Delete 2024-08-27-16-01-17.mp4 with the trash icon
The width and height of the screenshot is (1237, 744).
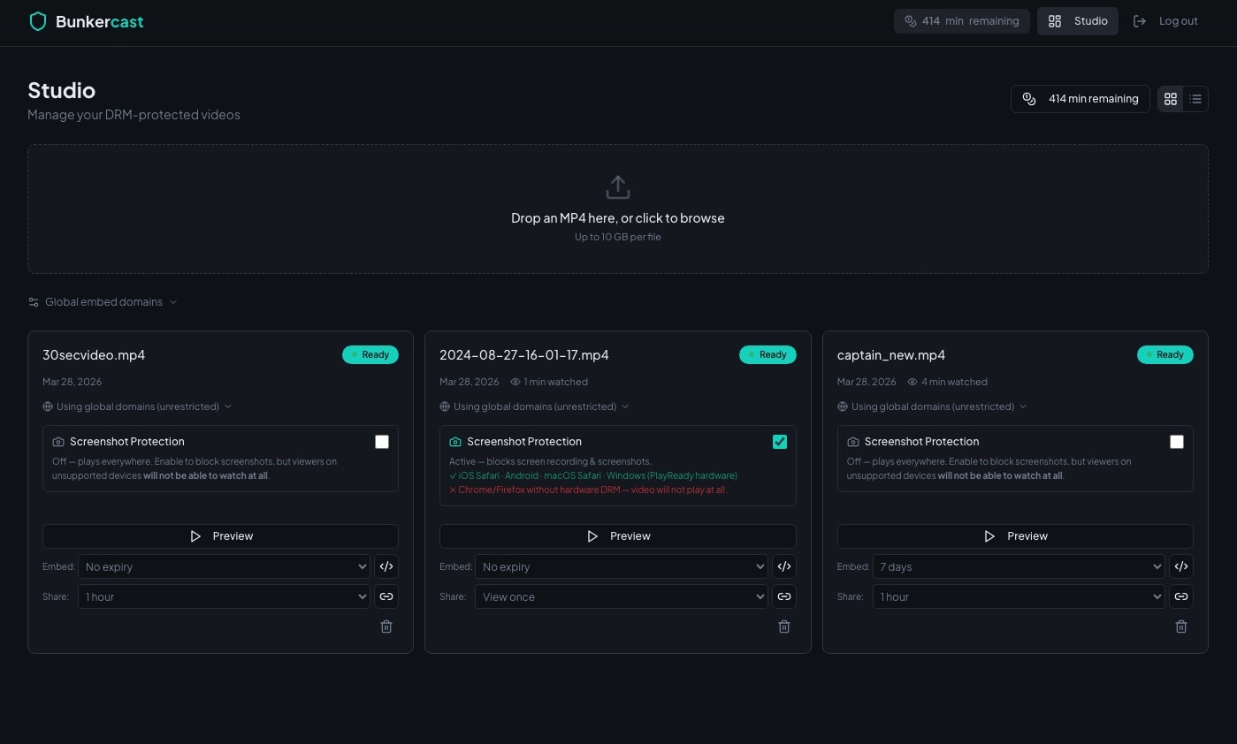pyautogui.click(x=784, y=626)
